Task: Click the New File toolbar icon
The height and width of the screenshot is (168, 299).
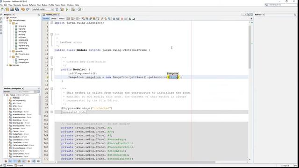Action: pyautogui.click(x=3, y=9)
